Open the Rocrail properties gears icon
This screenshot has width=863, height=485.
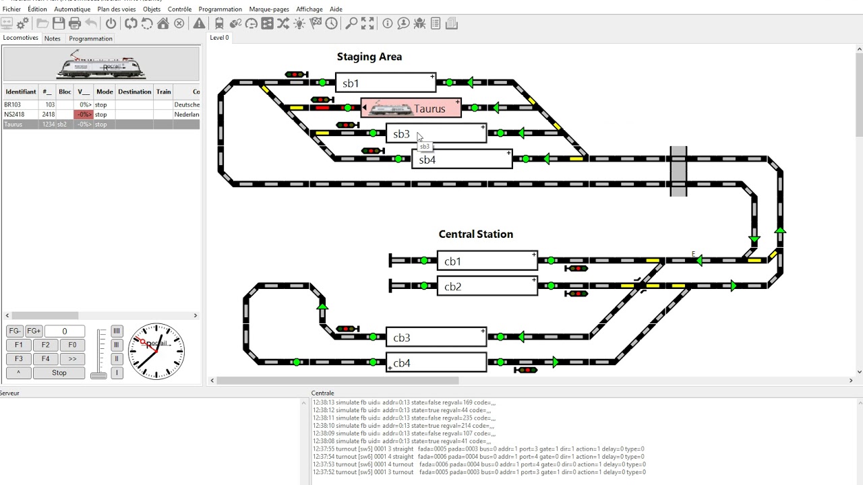tap(23, 24)
